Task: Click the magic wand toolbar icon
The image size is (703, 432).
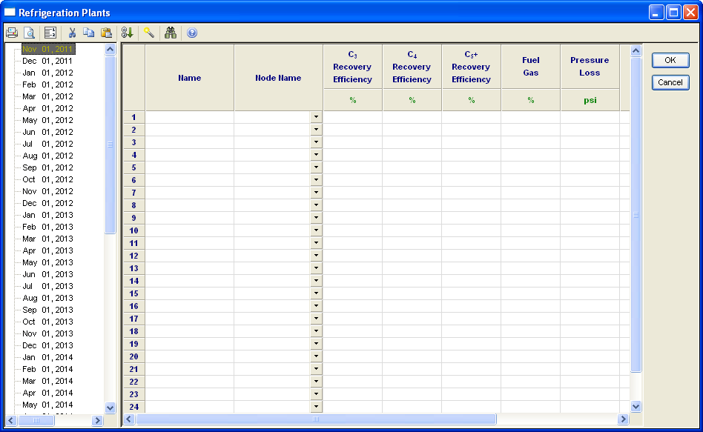Action: [x=149, y=33]
